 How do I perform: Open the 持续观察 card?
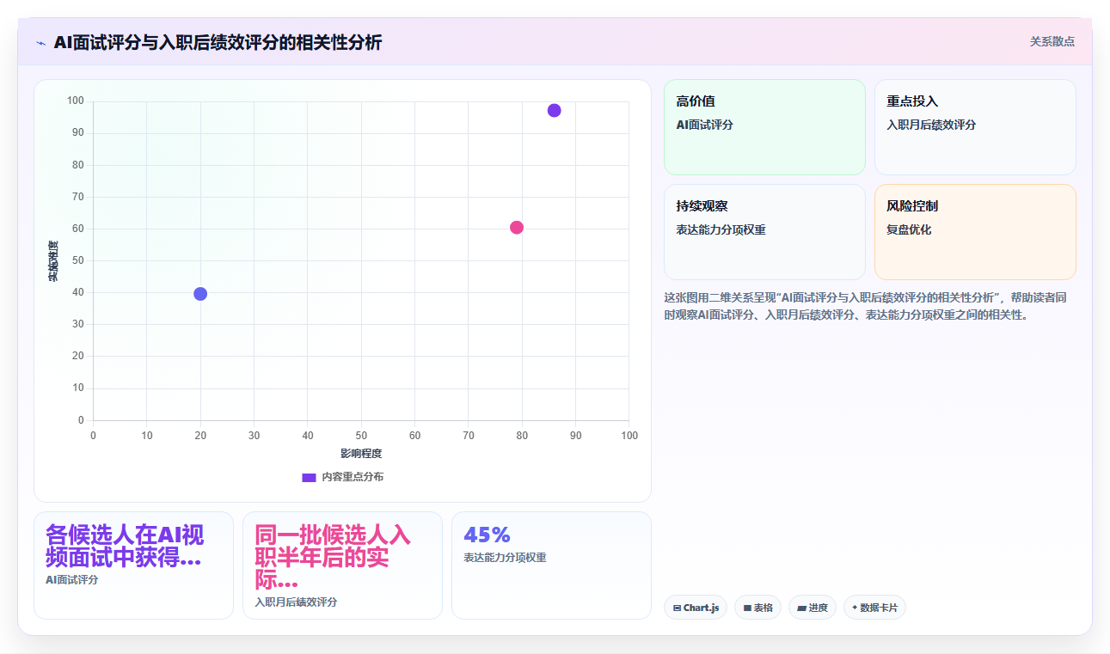pos(764,232)
